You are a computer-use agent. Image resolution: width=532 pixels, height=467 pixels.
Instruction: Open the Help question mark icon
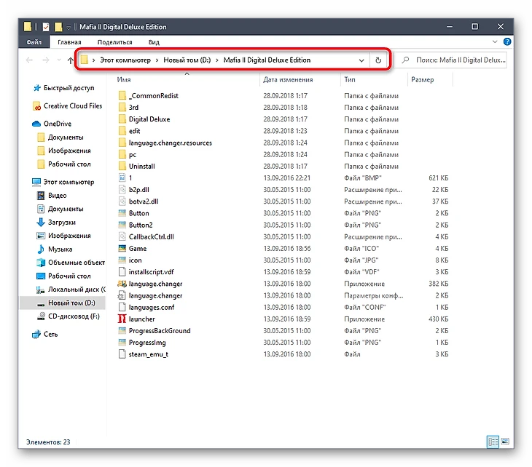pyautogui.click(x=505, y=43)
